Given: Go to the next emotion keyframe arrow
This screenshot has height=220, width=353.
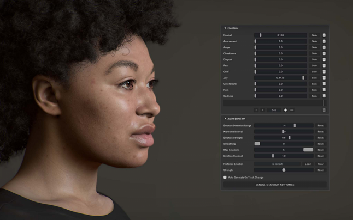Looking at the screenshot, I should click(262, 110).
